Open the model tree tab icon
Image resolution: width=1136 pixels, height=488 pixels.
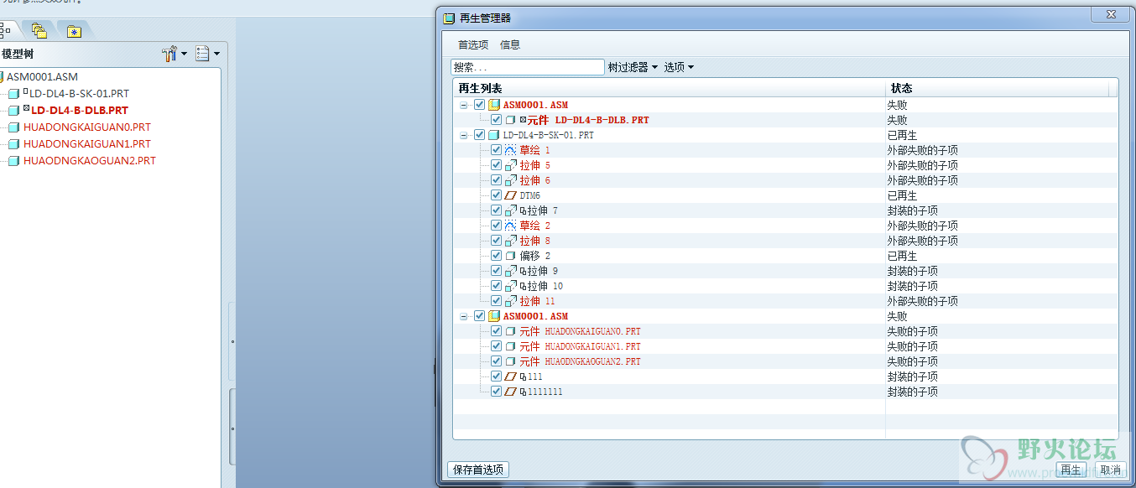coord(5,31)
